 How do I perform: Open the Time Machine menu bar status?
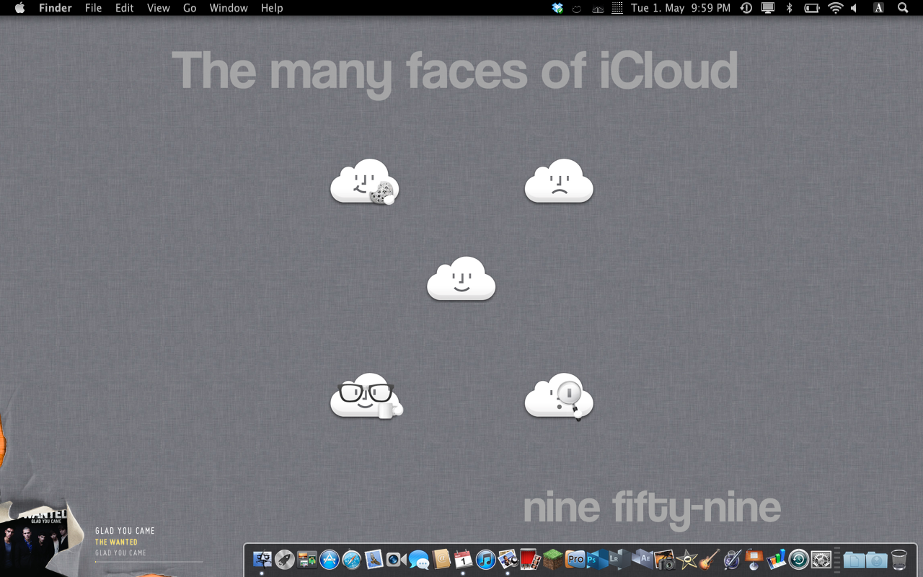tap(746, 8)
